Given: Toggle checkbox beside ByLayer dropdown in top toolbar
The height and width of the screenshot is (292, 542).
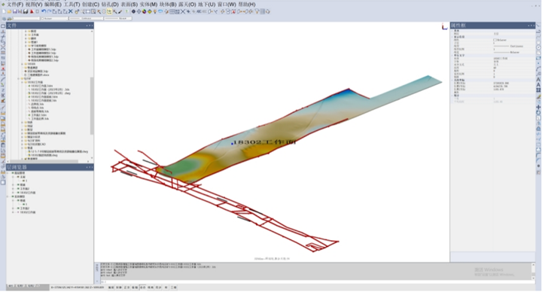Looking at the screenshot, I should click(42, 18).
